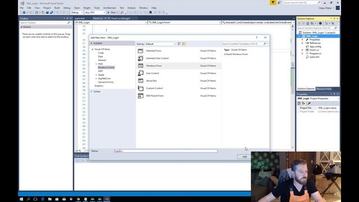Image resolution: width=359 pixels, height=202 pixels.
Task: Click the bookmark toolbar icon
Action: 150,12
